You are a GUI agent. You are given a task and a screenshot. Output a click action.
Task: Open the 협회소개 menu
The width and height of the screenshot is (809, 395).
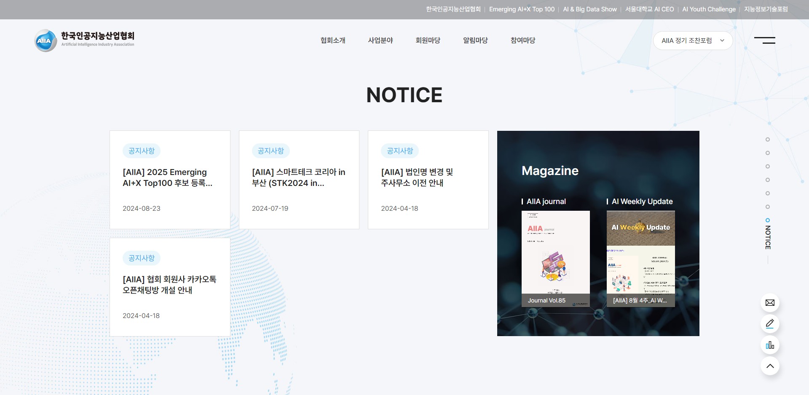[333, 40]
